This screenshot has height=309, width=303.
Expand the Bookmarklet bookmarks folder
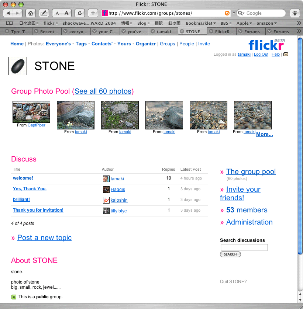click(x=201, y=23)
